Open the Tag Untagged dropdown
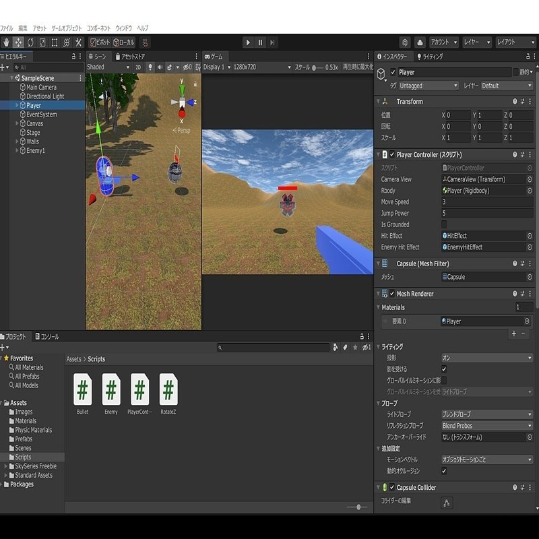The image size is (539, 539). pyautogui.click(x=429, y=86)
